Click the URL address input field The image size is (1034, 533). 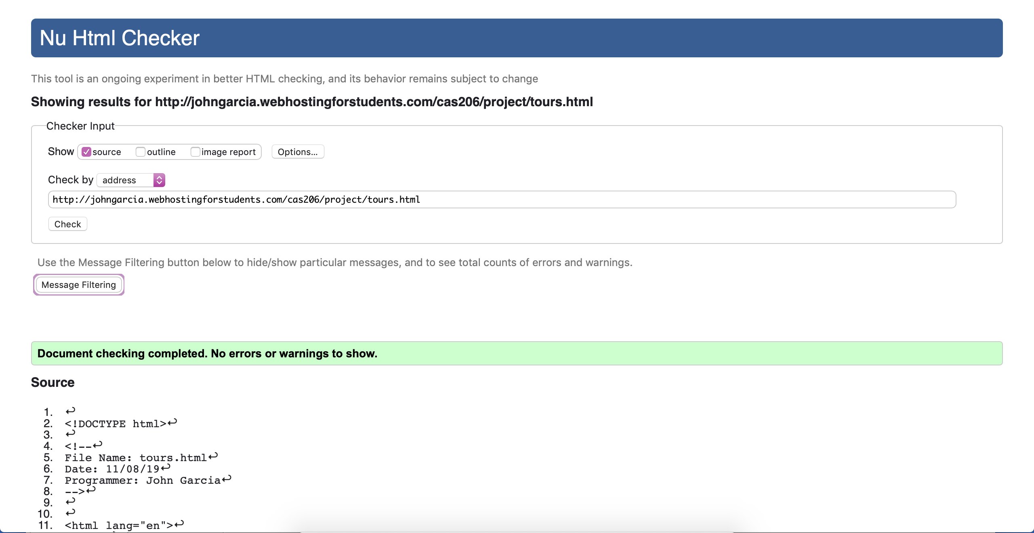tap(502, 199)
